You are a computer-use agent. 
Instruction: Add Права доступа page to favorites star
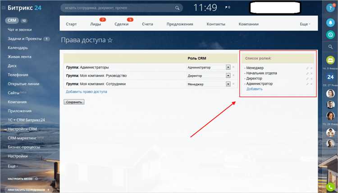point(110,40)
